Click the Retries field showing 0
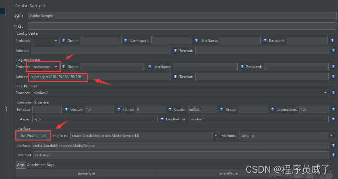This screenshot has height=179, width=338. [151, 110]
